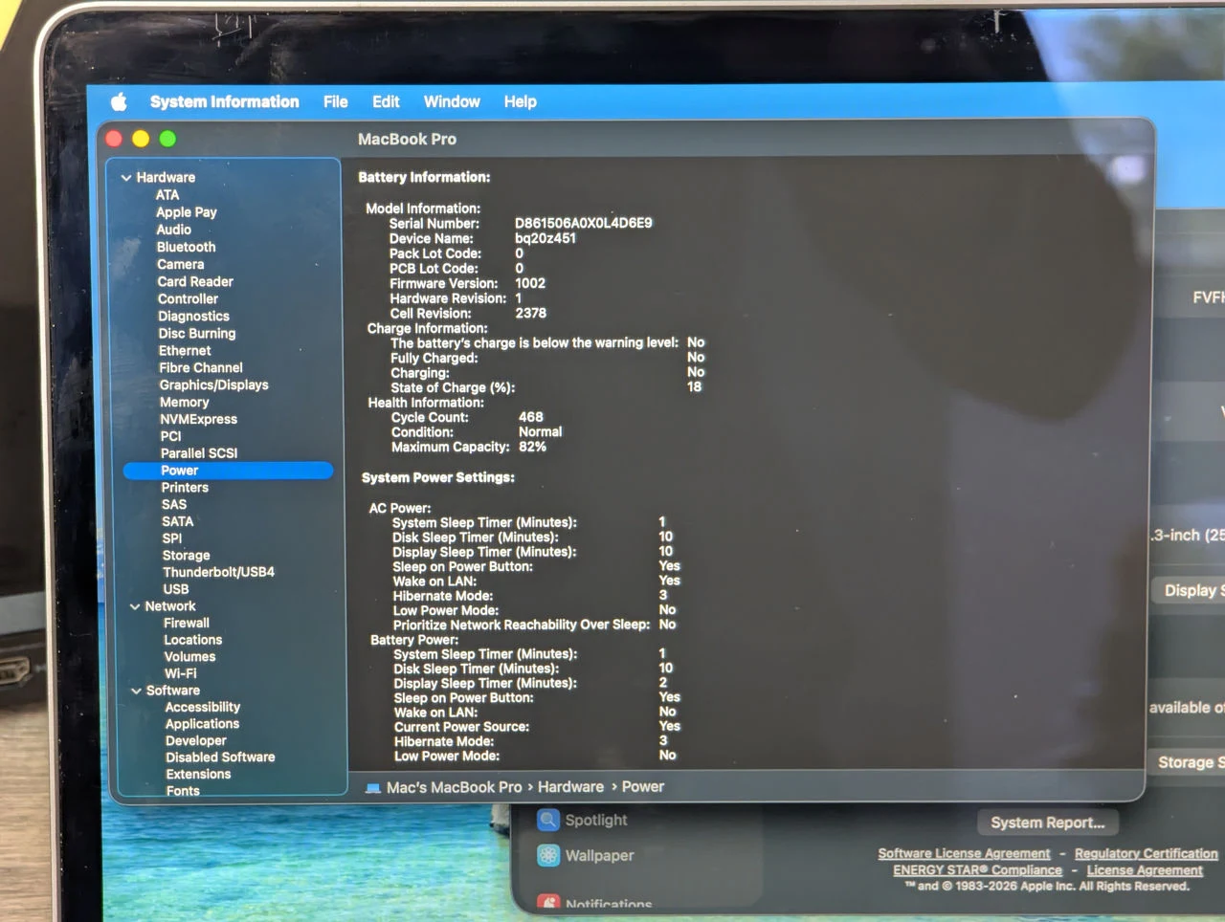Open the System Information app menu

pos(224,101)
